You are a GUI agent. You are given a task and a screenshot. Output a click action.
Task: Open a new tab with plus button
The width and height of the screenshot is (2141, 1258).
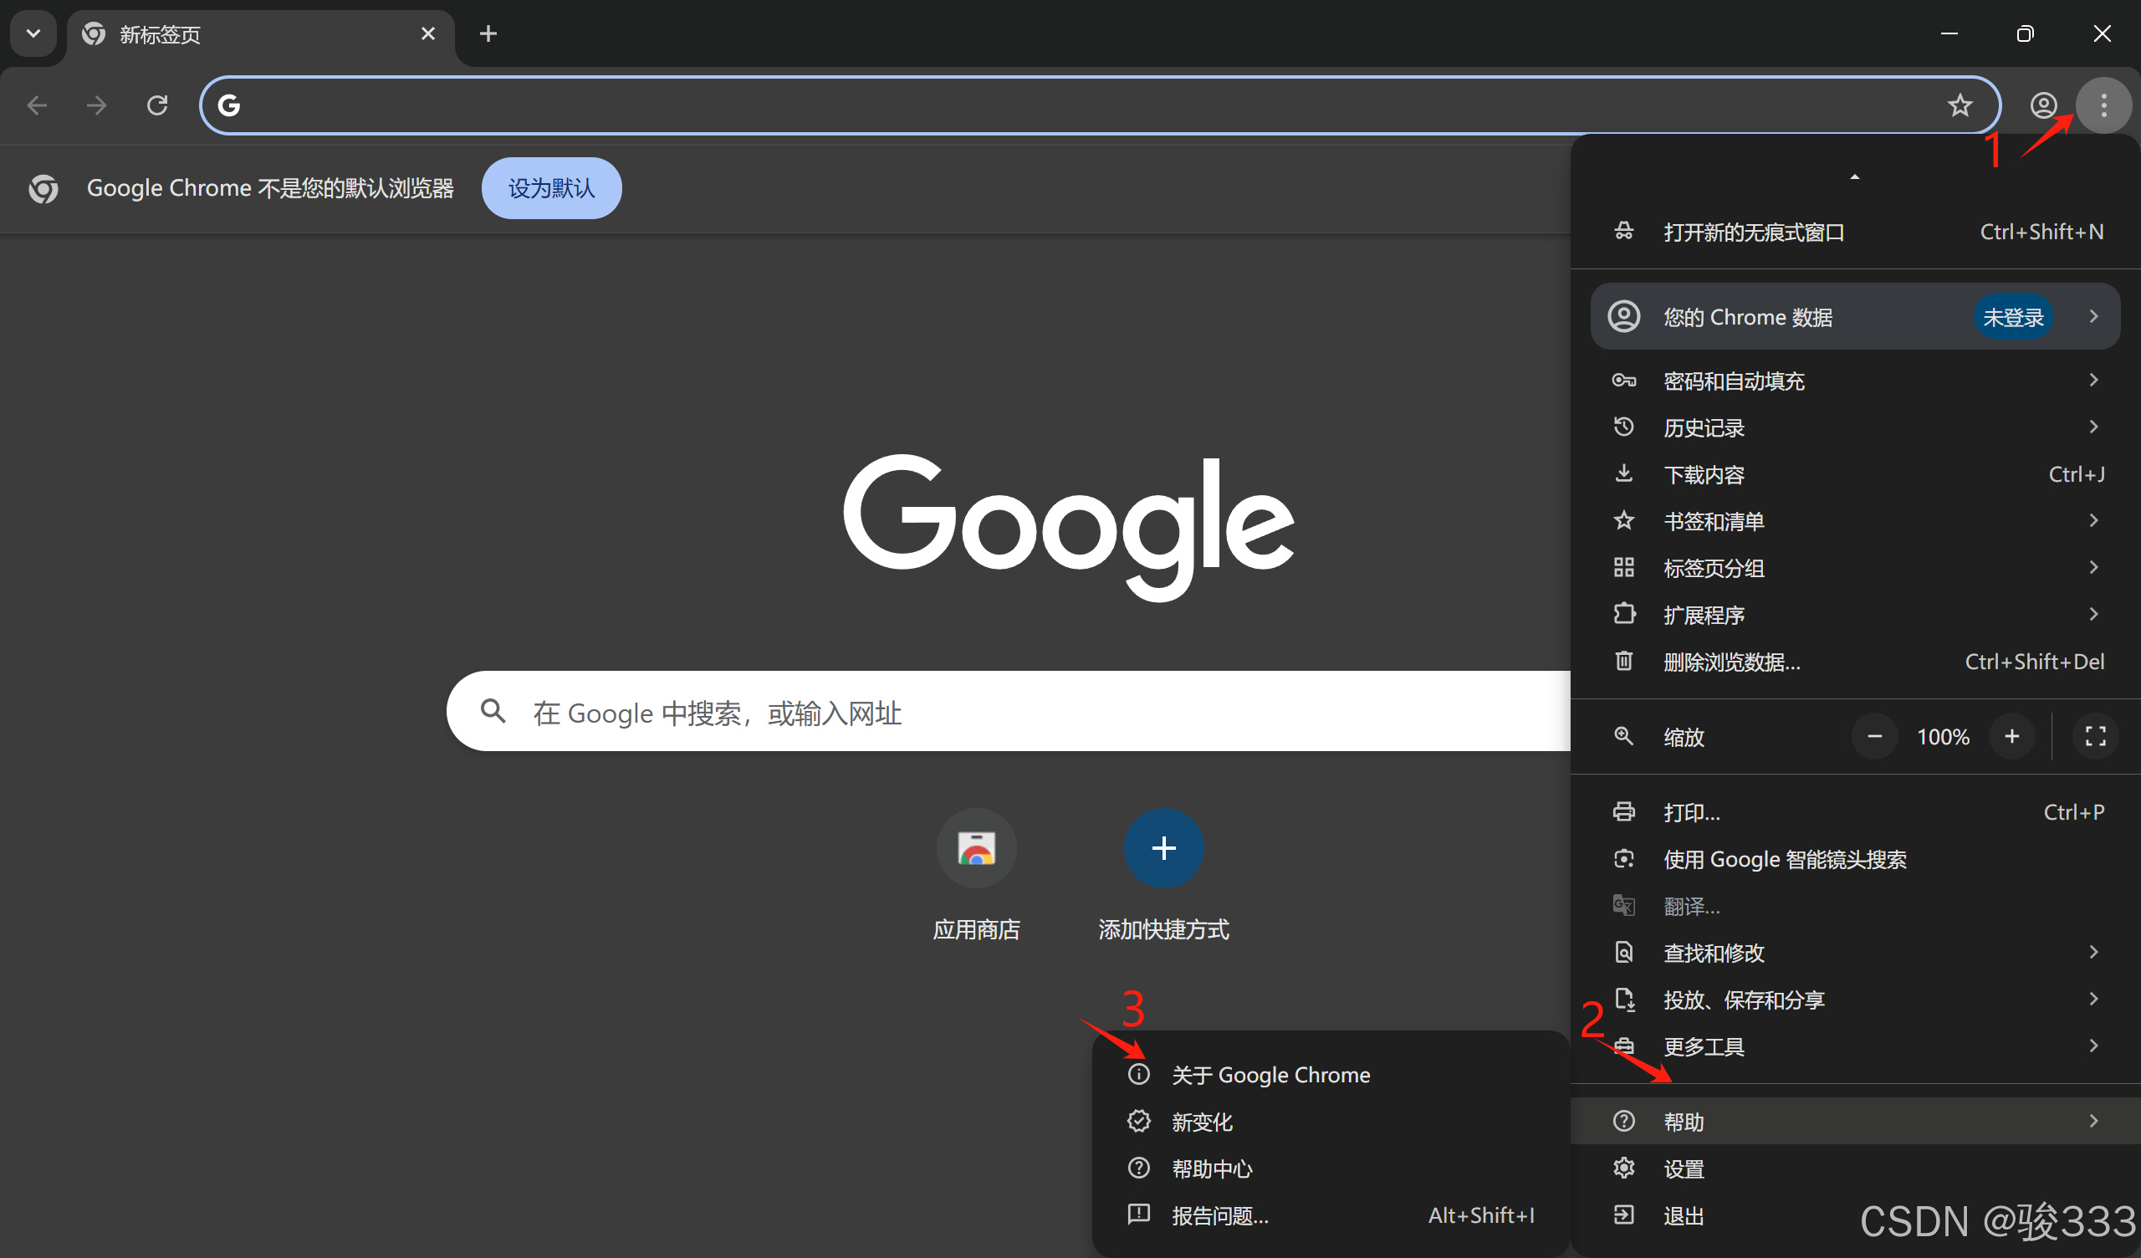[488, 34]
